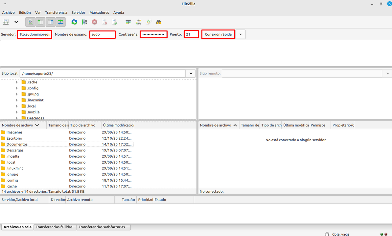Click the Conexión rápida button
The width and height of the screenshot is (392, 236).
pos(218,34)
